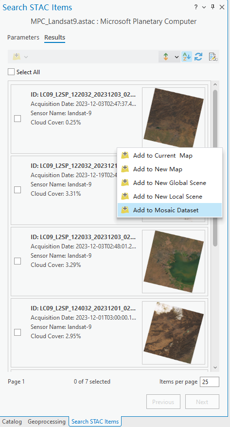Choose Add to Mosaic Dataset
Image resolution: width=230 pixels, height=427 pixels.
[x=170, y=210]
